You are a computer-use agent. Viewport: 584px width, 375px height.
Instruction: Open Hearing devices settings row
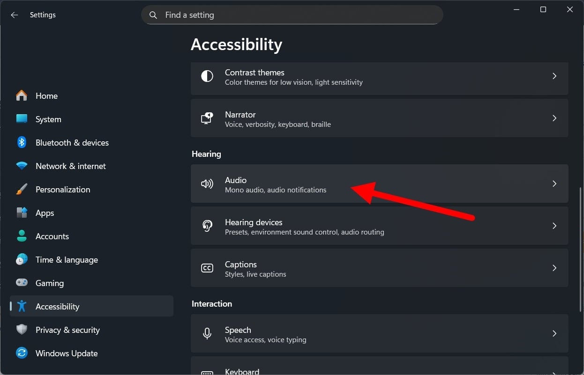coord(380,226)
